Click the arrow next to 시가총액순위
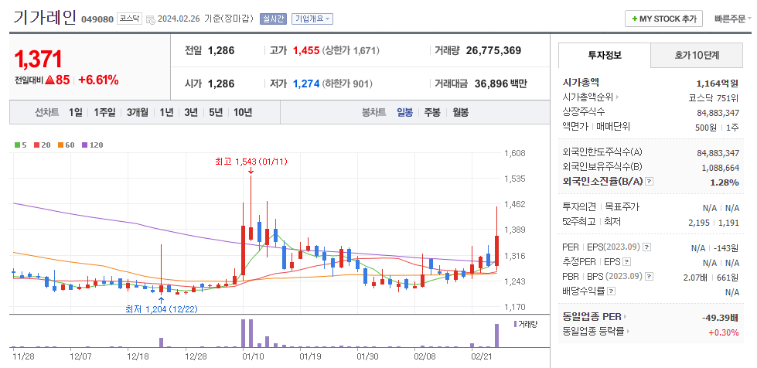Screen dimensions: 757x368 pyautogui.click(x=618, y=97)
